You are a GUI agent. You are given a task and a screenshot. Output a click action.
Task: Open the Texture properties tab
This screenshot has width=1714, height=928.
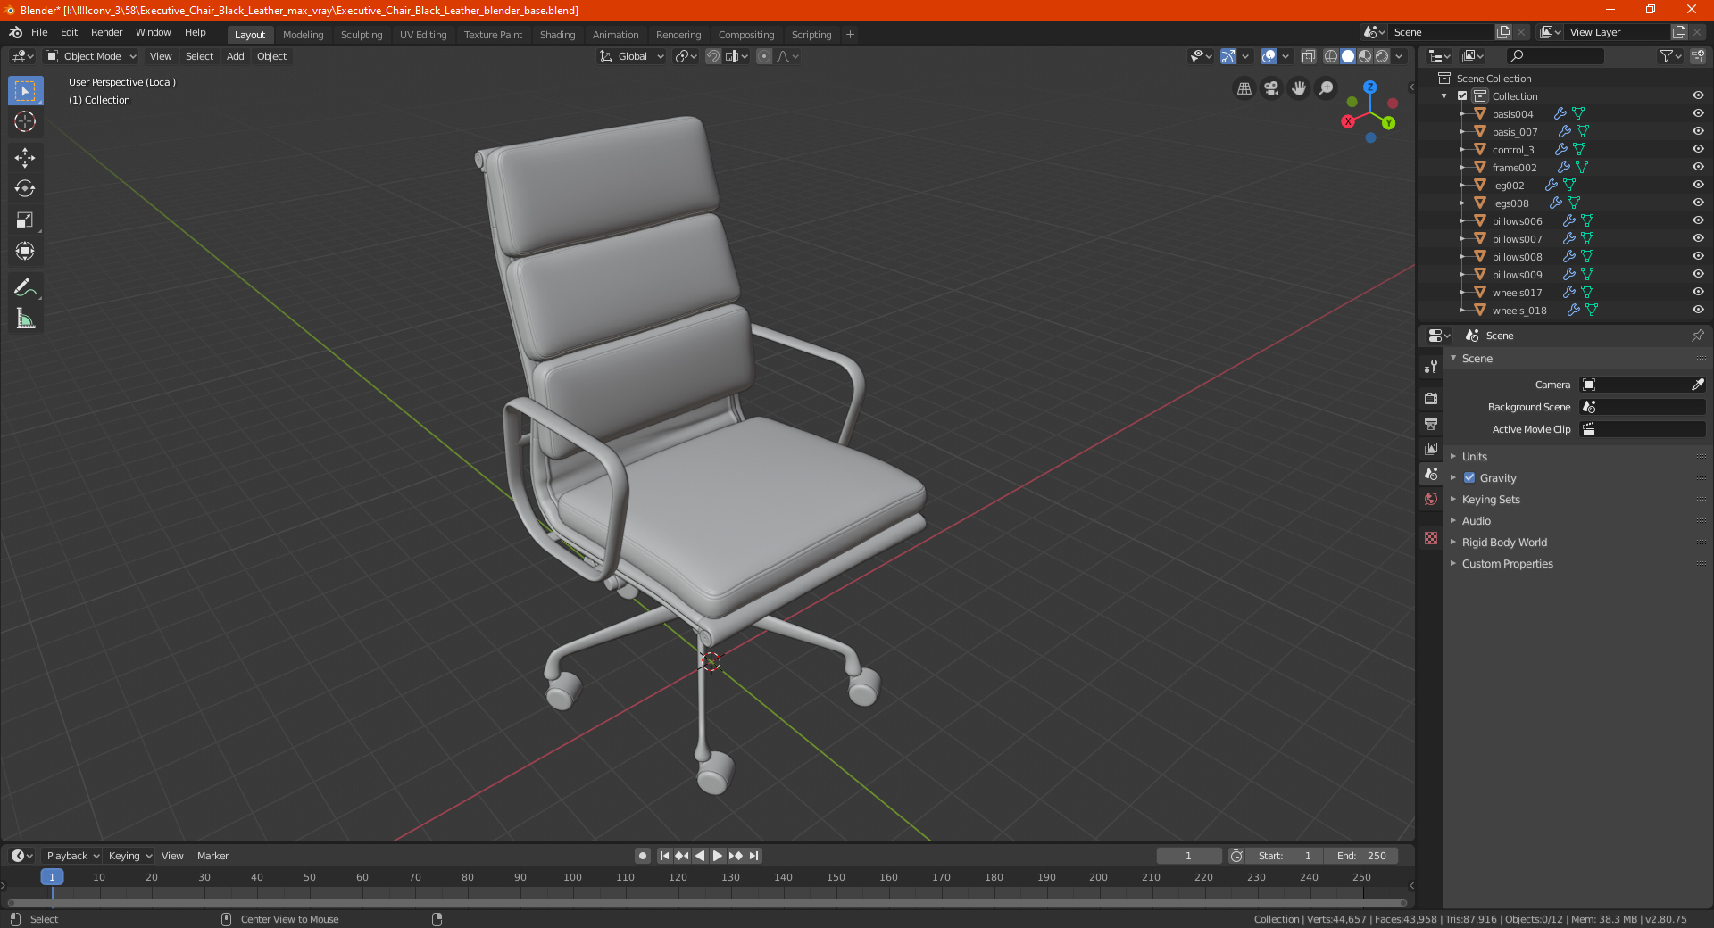[x=1431, y=538]
